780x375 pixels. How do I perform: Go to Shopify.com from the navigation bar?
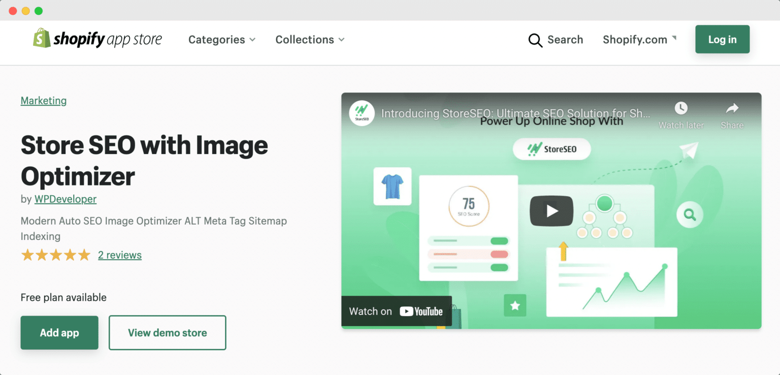pyautogui.click(x=635, y=40)
